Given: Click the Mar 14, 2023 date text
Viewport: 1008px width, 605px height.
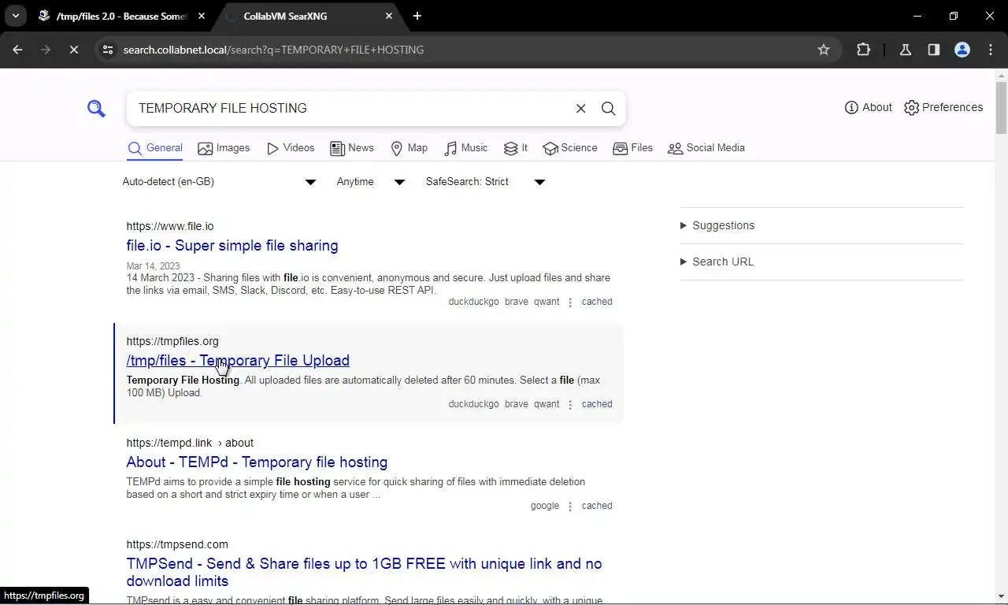Looking at the screenshot, I should [x=153, y=266].
